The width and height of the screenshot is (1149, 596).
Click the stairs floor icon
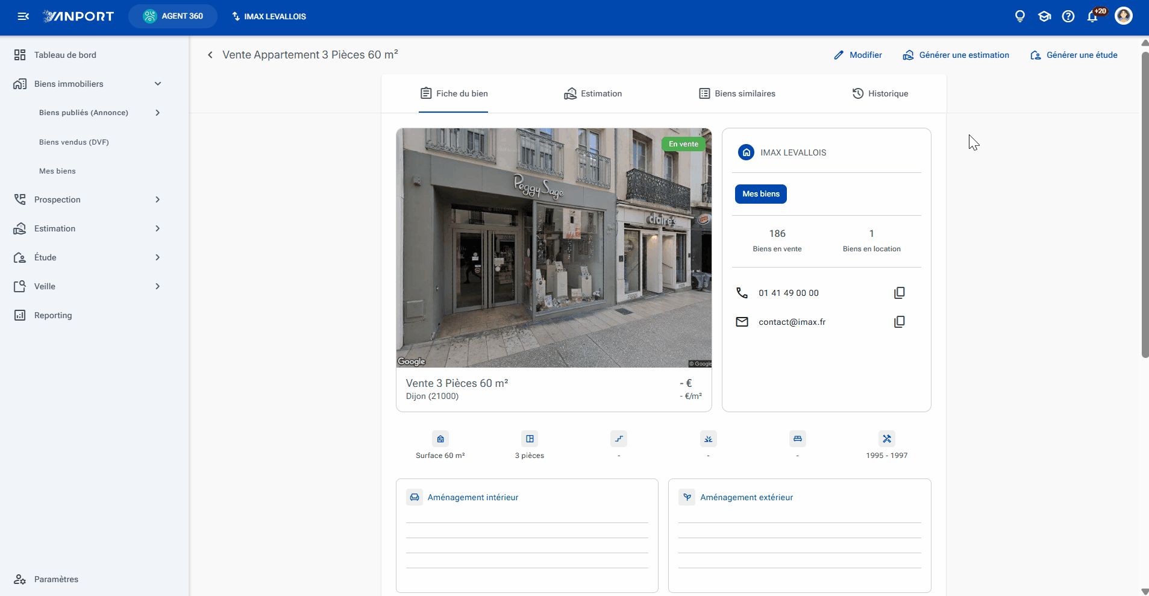pyautogui.click(x=619, y=439)
